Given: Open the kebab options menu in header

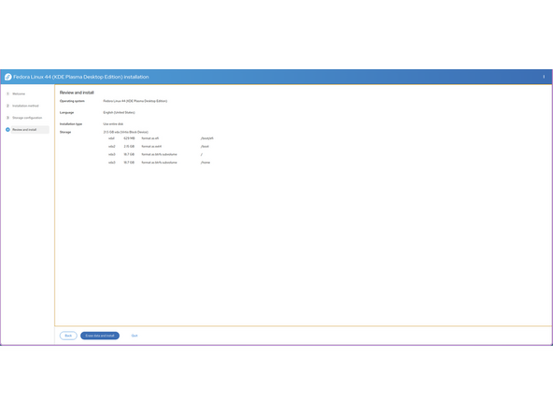Looking at the screenshot, I should tap(544, 77).
